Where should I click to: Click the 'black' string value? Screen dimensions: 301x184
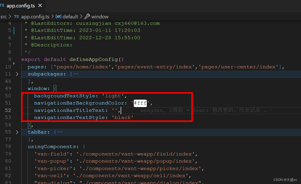123,117
